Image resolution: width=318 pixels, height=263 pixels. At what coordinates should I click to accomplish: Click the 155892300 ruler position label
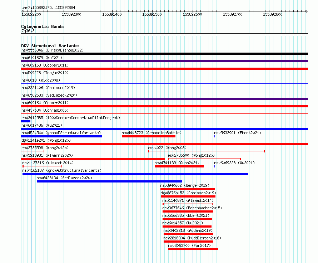(71, 14)
